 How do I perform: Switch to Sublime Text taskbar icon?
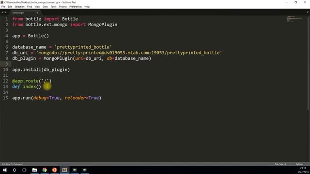(x=64, y=170)
